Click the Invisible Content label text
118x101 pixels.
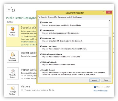pyautogui.click(x=48, y=70)
